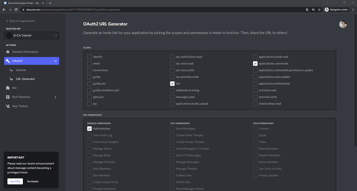Check the rpc scope checkbox
Viewport: 357px width, 191px height.
89,103
